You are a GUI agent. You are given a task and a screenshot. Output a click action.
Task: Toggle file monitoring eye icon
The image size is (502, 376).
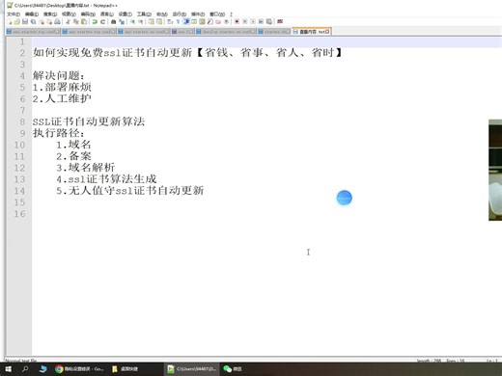point(227,22)
